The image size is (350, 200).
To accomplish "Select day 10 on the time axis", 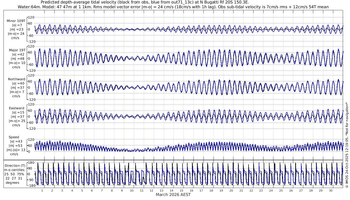I will (x=132, y=190).
